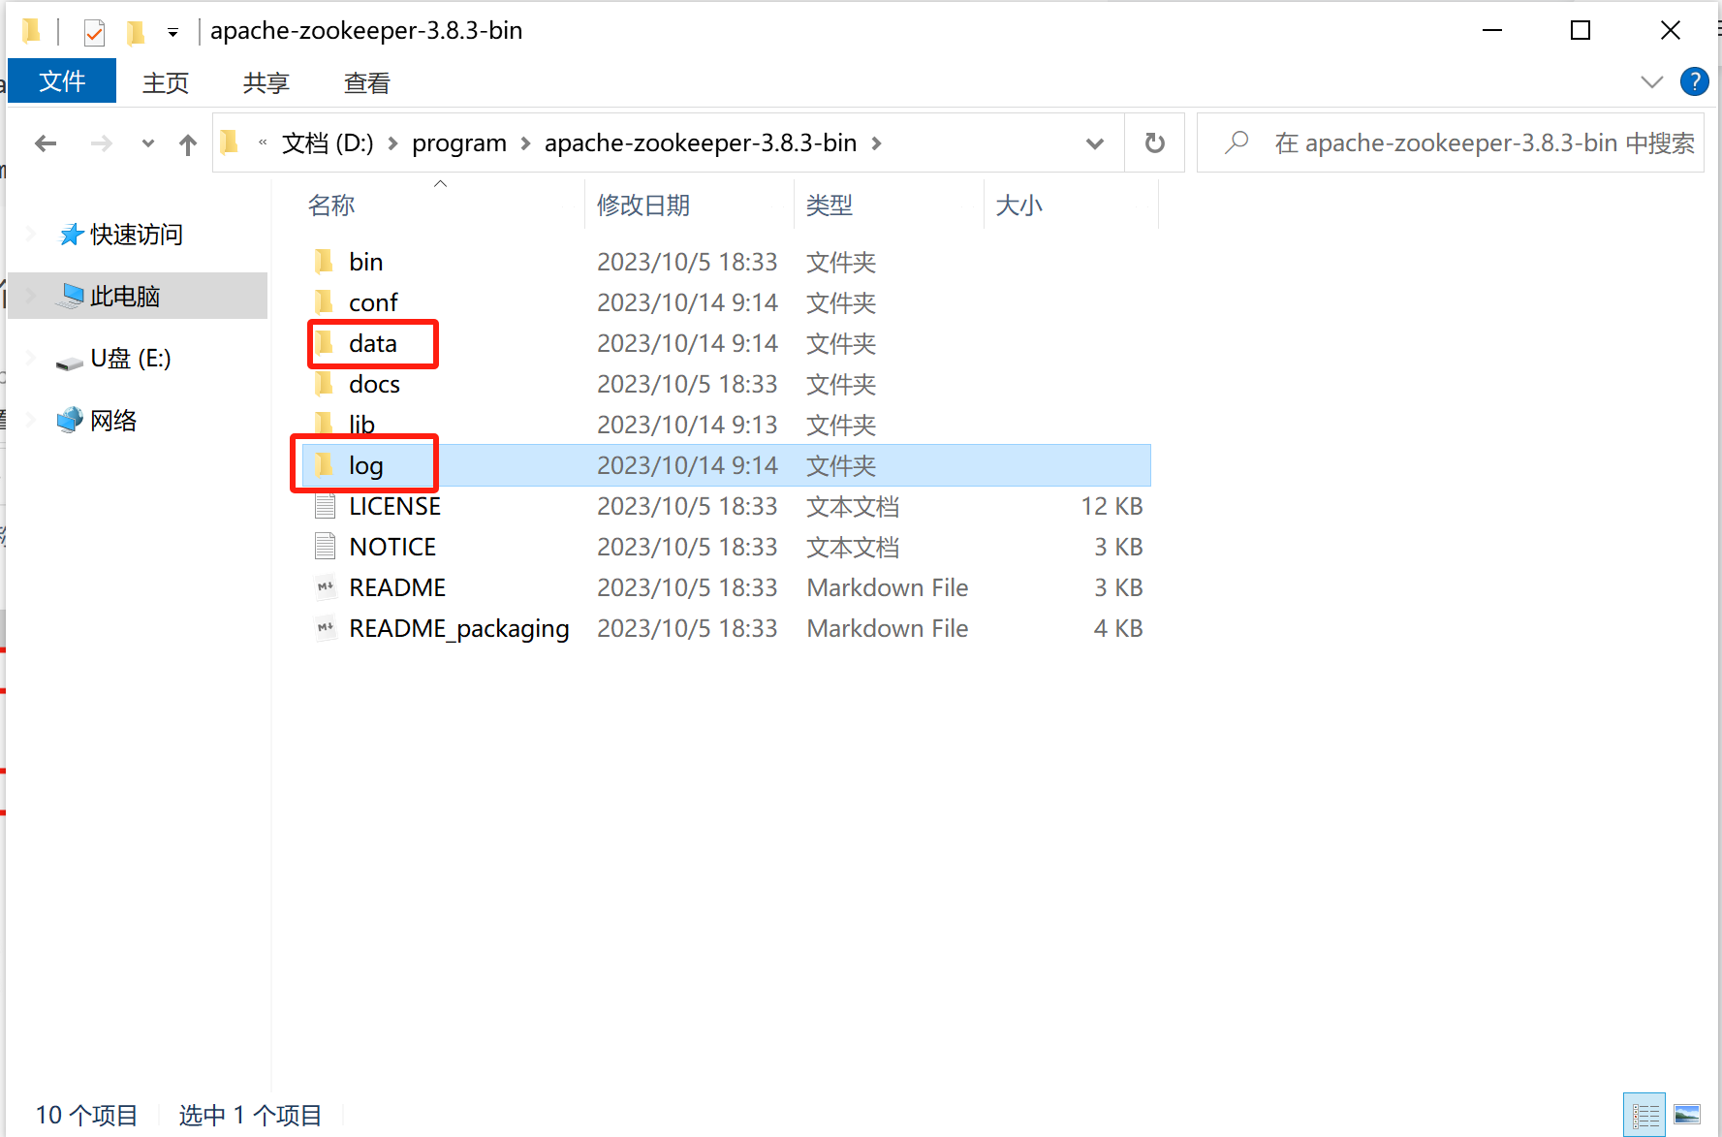The image size is (1722, 1137).
Task: Expand the recent locations arrow next to forward button
Action: (147, 142)
